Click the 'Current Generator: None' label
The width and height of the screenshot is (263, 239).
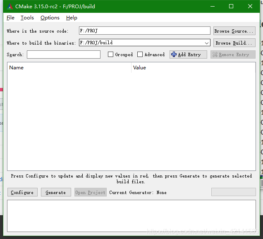click(x=138, y=192)
